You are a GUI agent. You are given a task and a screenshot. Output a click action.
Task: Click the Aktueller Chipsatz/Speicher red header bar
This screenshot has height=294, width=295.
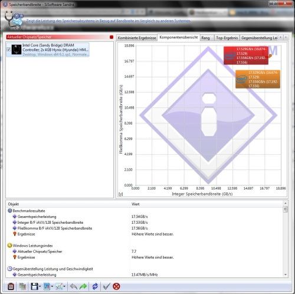(60, 37)
